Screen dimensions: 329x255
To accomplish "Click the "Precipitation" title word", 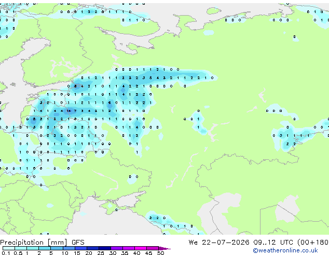I will 22,243.
